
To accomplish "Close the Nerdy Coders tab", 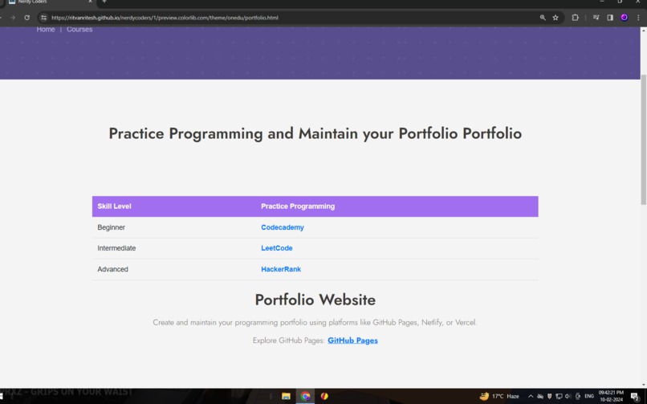I will (x=90, y=2).
